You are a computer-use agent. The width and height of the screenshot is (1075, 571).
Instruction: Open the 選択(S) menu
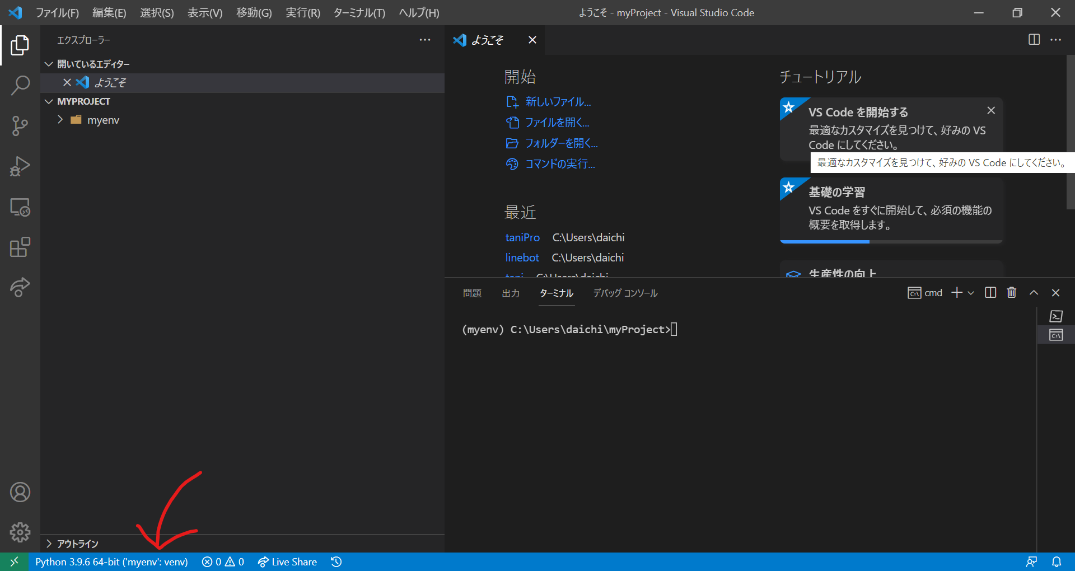click(x=157, y=12)
